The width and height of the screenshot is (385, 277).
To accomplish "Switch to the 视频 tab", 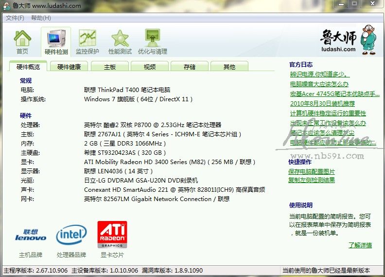I will [150, 67].
